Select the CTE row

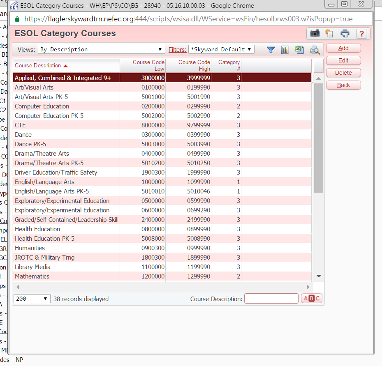pyautogui.click(x=162, y=125)
